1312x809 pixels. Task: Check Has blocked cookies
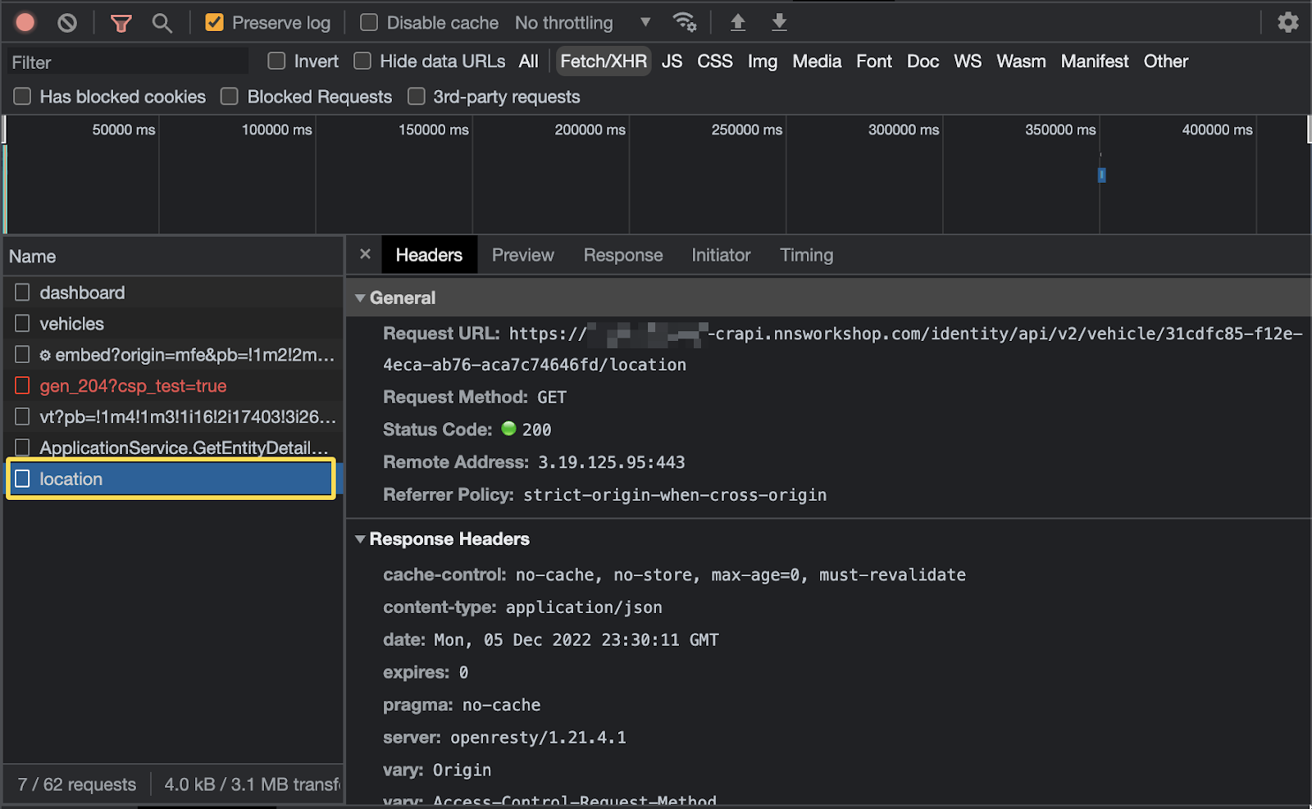(x=22, y=96)
